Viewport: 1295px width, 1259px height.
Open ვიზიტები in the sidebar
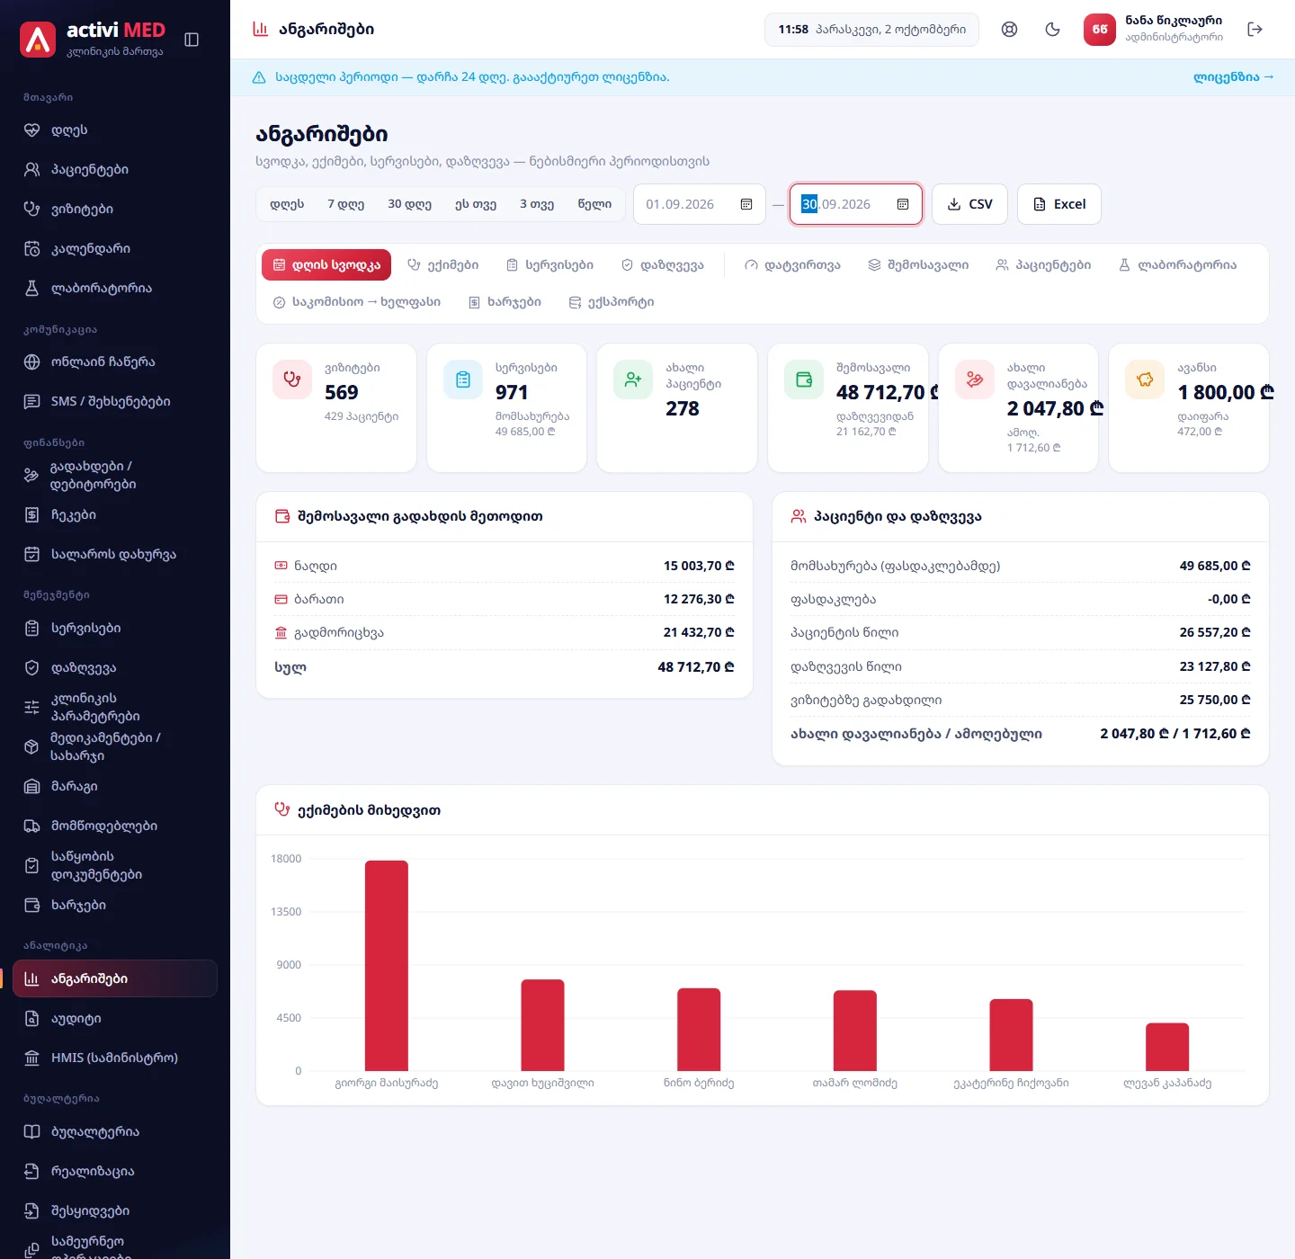point(115,209)
